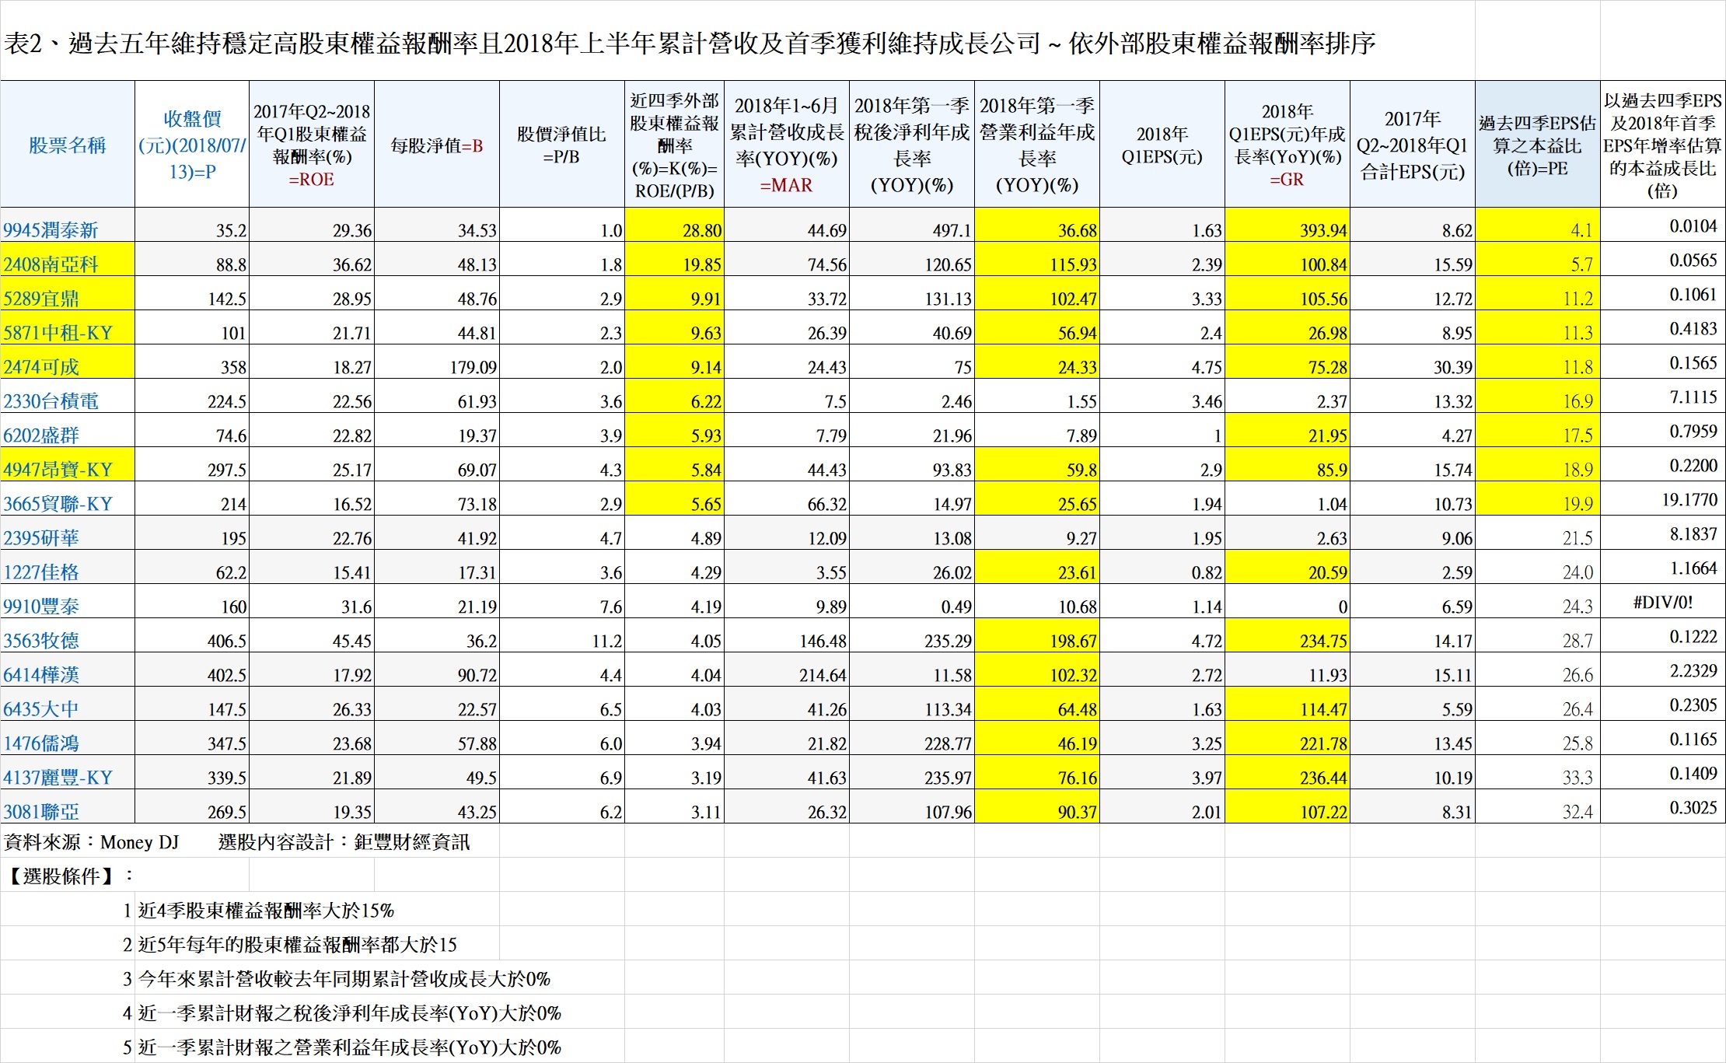Select the 每股淨值=B header cell
The image size is (1726, 1063).
point(437,144)
